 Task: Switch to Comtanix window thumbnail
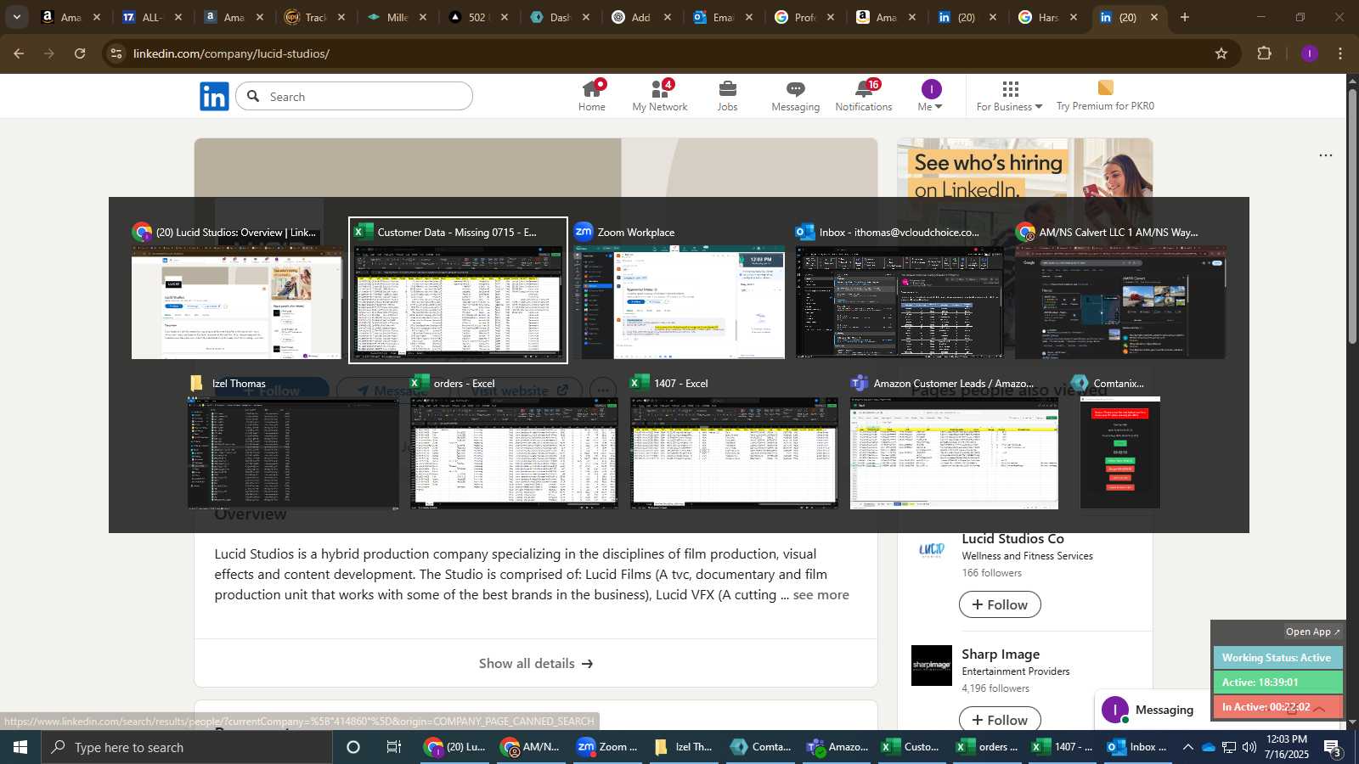coord(1119,441)
